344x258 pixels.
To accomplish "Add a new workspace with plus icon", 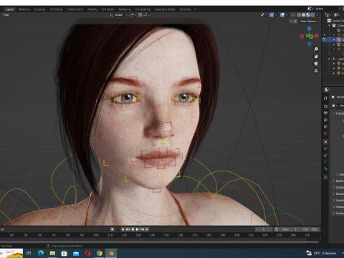I will pyautogui.click(x=195, y=9).
